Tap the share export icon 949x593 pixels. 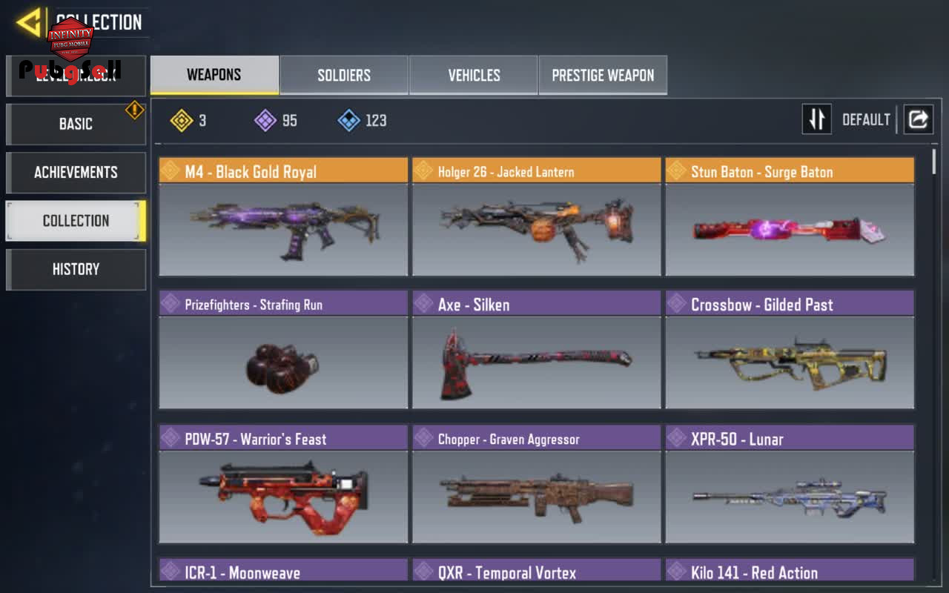point(918,119)
